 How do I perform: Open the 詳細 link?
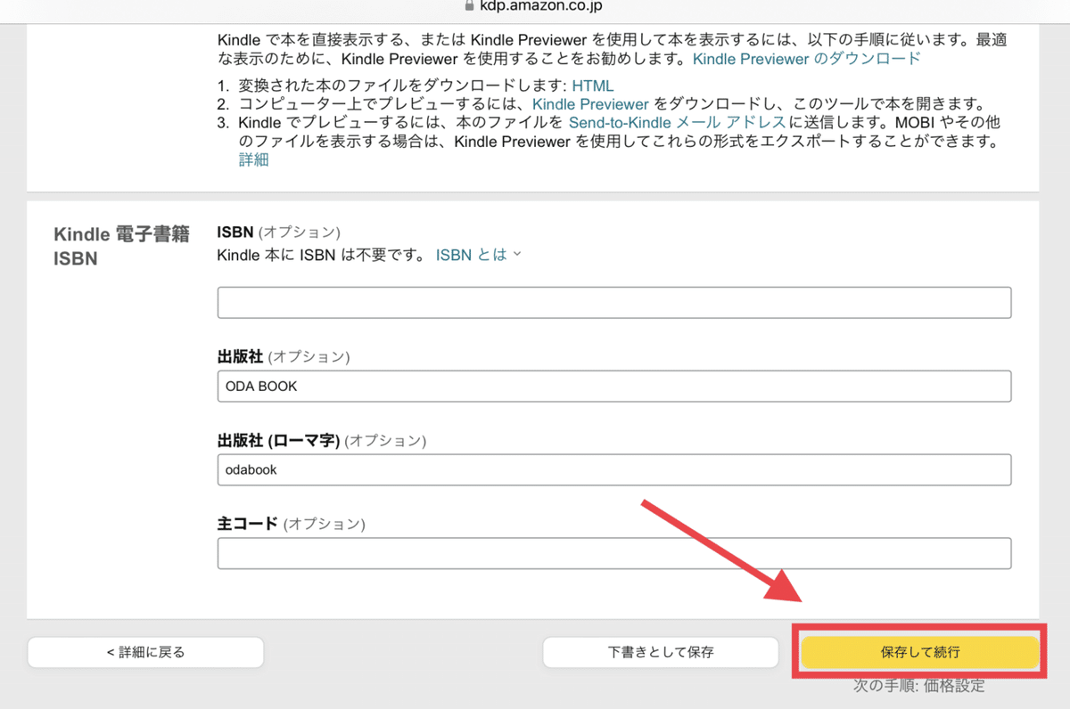pyautogui.click(x=253, y=160)
